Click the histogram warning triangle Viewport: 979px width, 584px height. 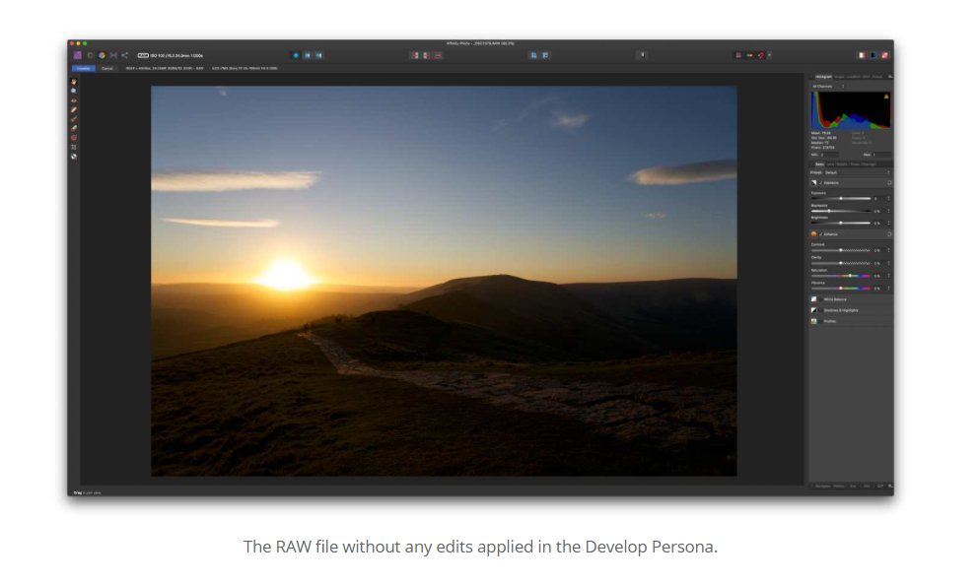pyautogui.click(x=885, y=97)
